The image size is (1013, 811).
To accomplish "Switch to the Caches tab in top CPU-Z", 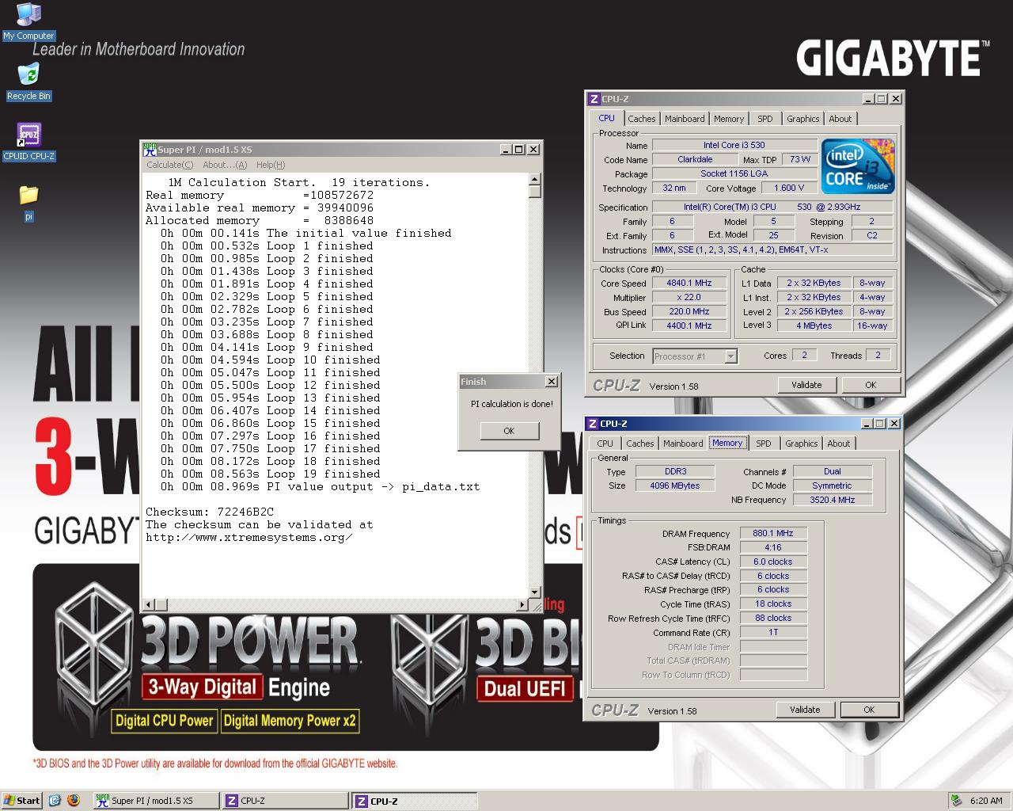I will click(641, 119).
